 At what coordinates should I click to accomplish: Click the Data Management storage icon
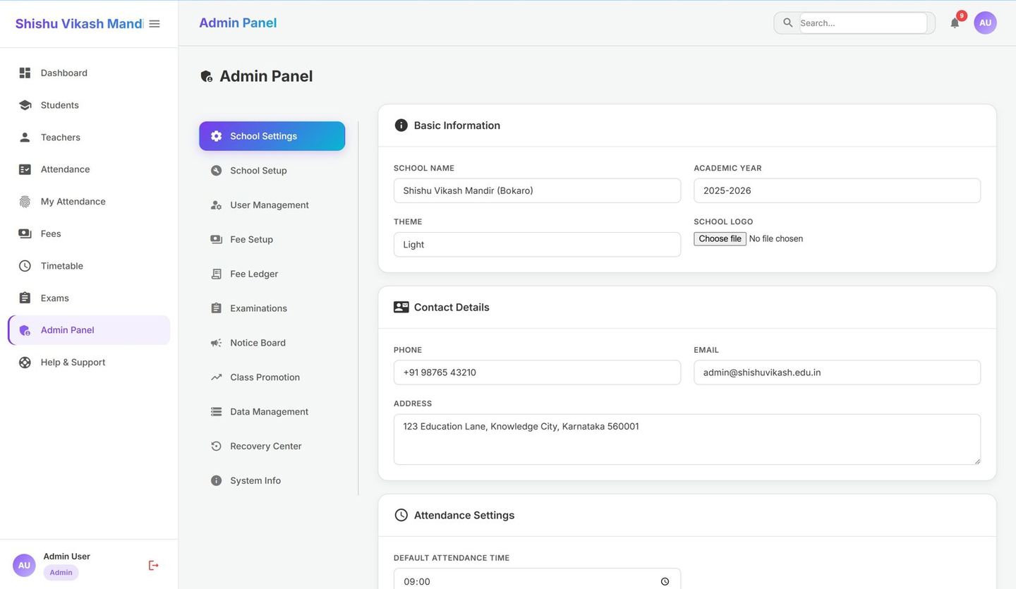point(217,412)
